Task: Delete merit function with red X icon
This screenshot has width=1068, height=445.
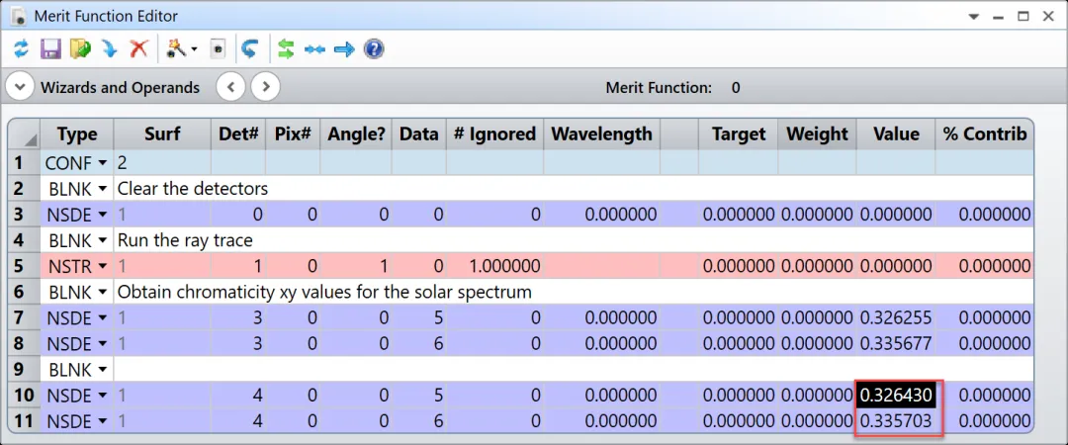Action: click(x=138, y=48)
